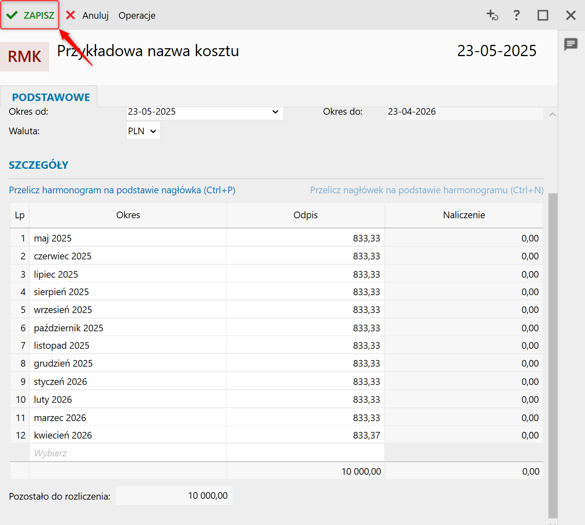Select the styczeń 2026 period cell
Viewport: 585px width, 525px height.
[x=128, y=382]
